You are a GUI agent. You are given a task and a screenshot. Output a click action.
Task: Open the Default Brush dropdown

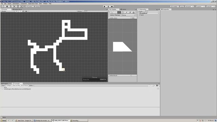120,76
